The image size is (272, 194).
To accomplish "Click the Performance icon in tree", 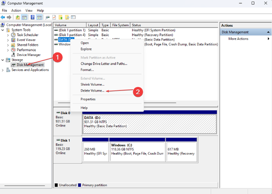I will (13, 50).
